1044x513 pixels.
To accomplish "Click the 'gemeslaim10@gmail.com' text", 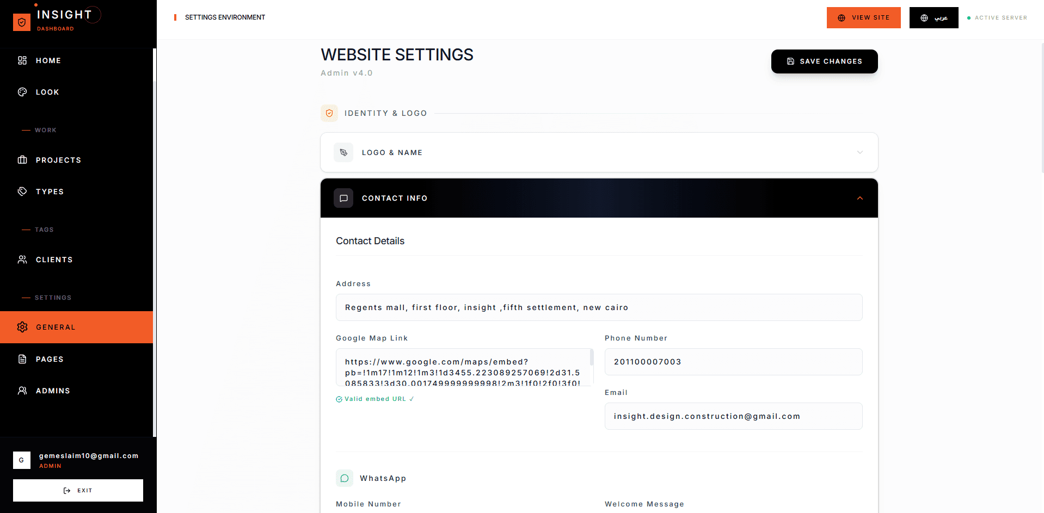I will point(89,456).
